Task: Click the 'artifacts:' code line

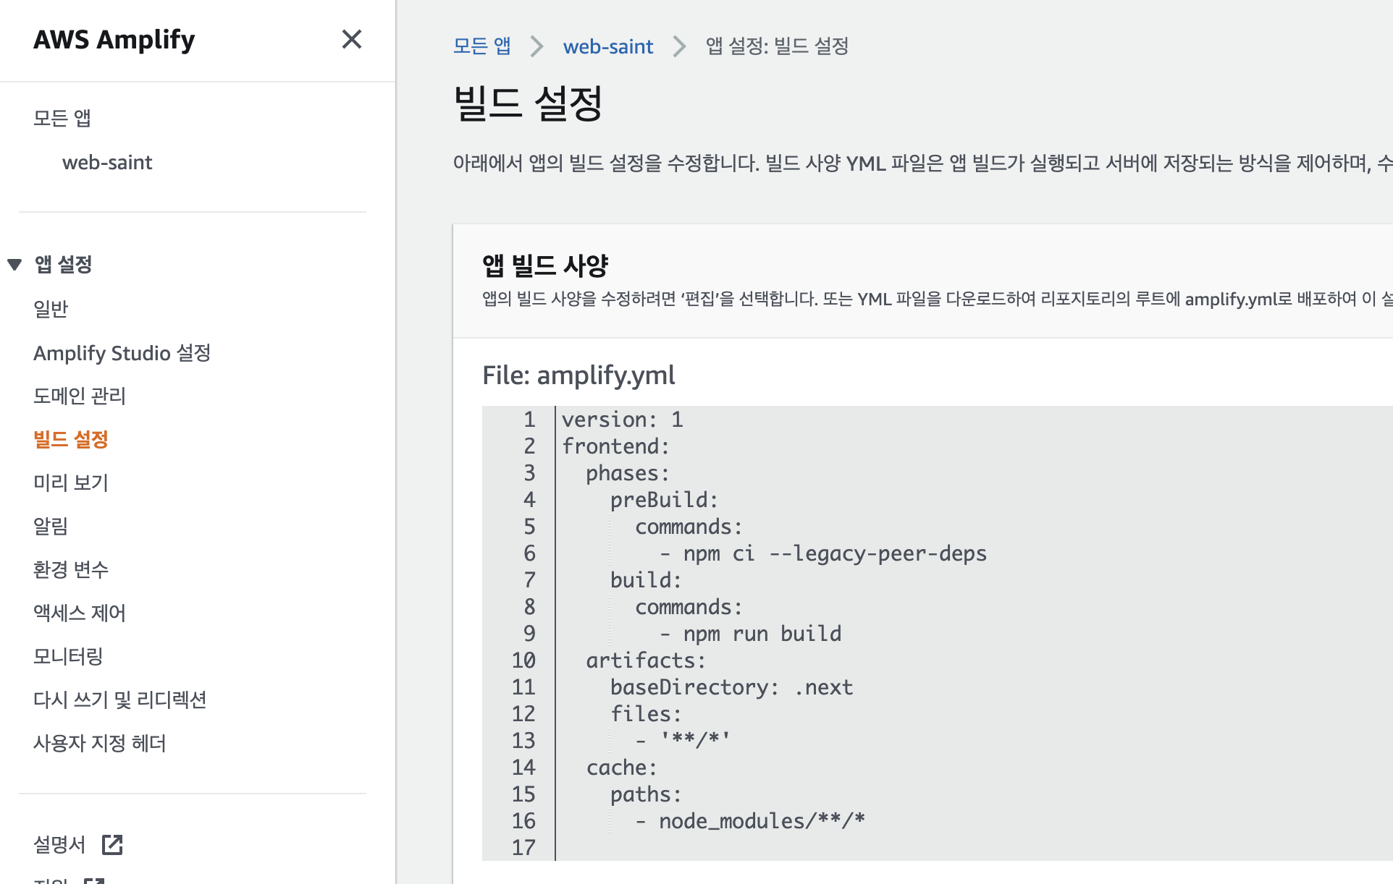Action: [646, 660]
